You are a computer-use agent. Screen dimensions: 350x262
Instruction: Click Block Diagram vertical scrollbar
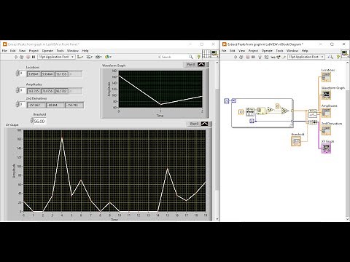click(347, 140)
